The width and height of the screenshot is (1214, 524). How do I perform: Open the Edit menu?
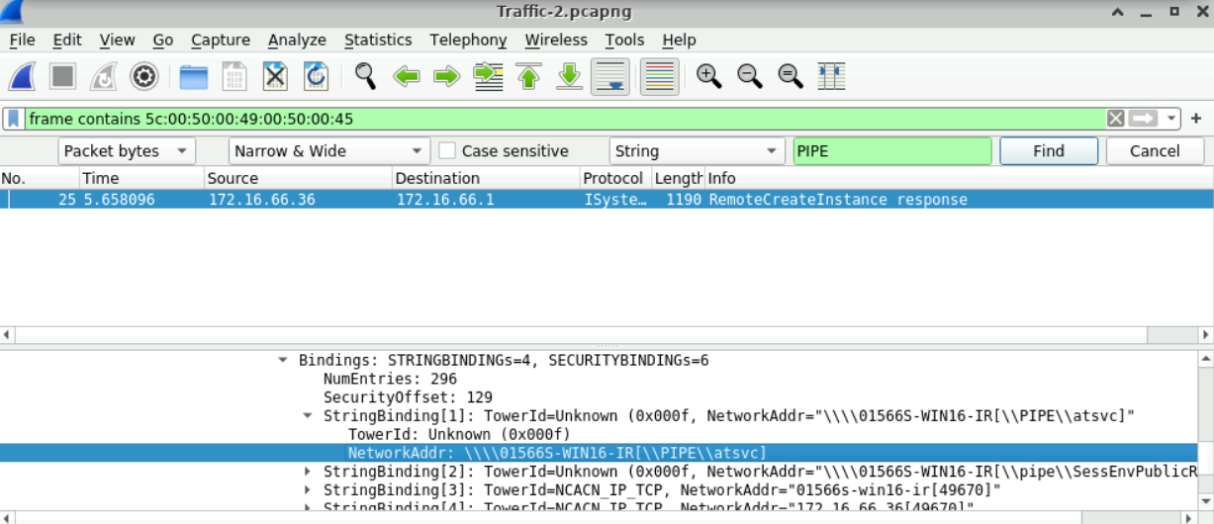tap(67, 40)
